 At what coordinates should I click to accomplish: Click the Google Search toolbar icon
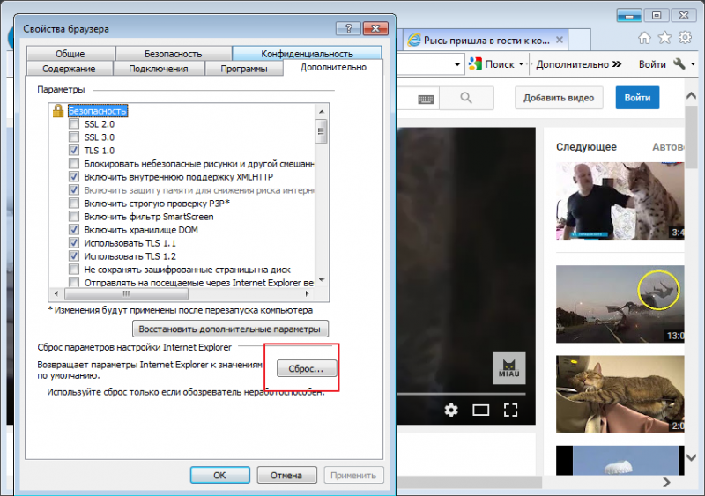475,63
